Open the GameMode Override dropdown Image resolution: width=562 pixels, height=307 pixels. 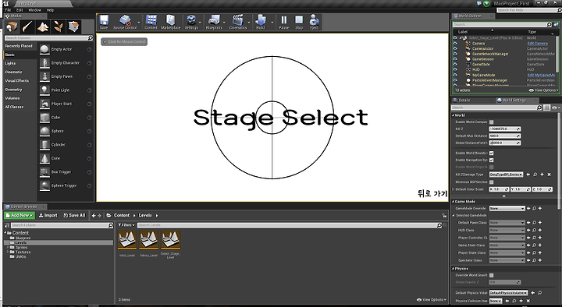coord(507,208)
